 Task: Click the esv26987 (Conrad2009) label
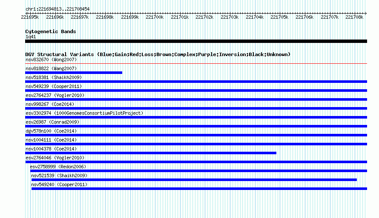click(x=52, y=122)
